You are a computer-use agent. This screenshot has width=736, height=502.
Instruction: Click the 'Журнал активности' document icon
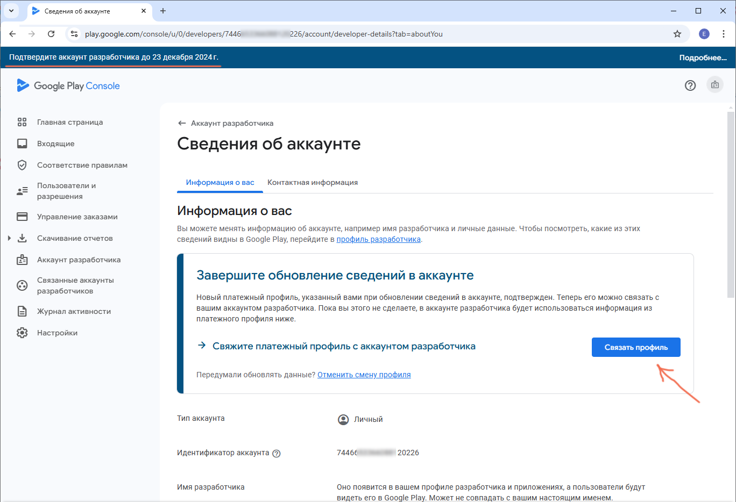[x=22, y=311]
